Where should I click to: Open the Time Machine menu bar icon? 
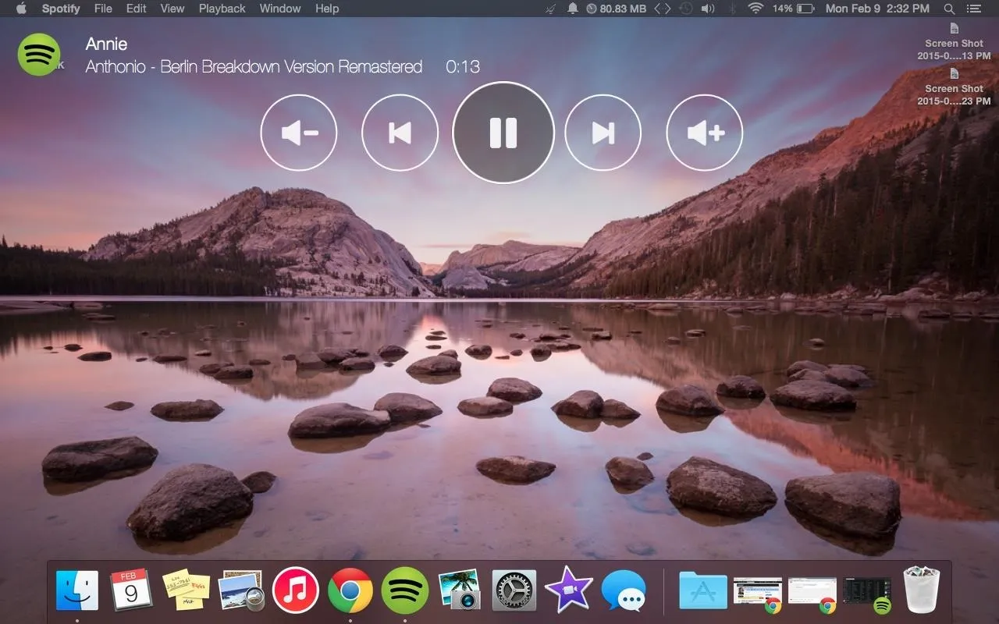(x=685, y=9)
